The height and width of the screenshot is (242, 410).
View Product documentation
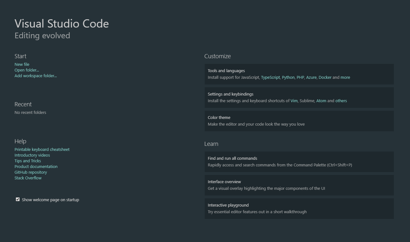click(36, 166)
